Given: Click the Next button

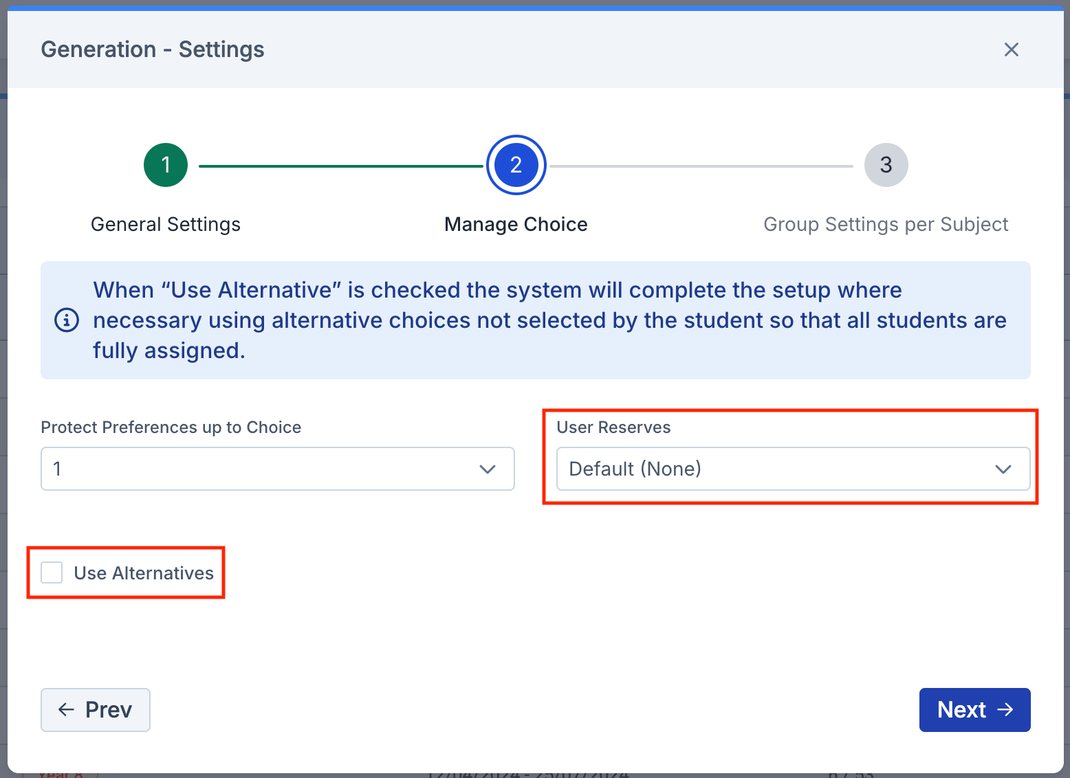Looking at the screenshot, I should point(975,710).
